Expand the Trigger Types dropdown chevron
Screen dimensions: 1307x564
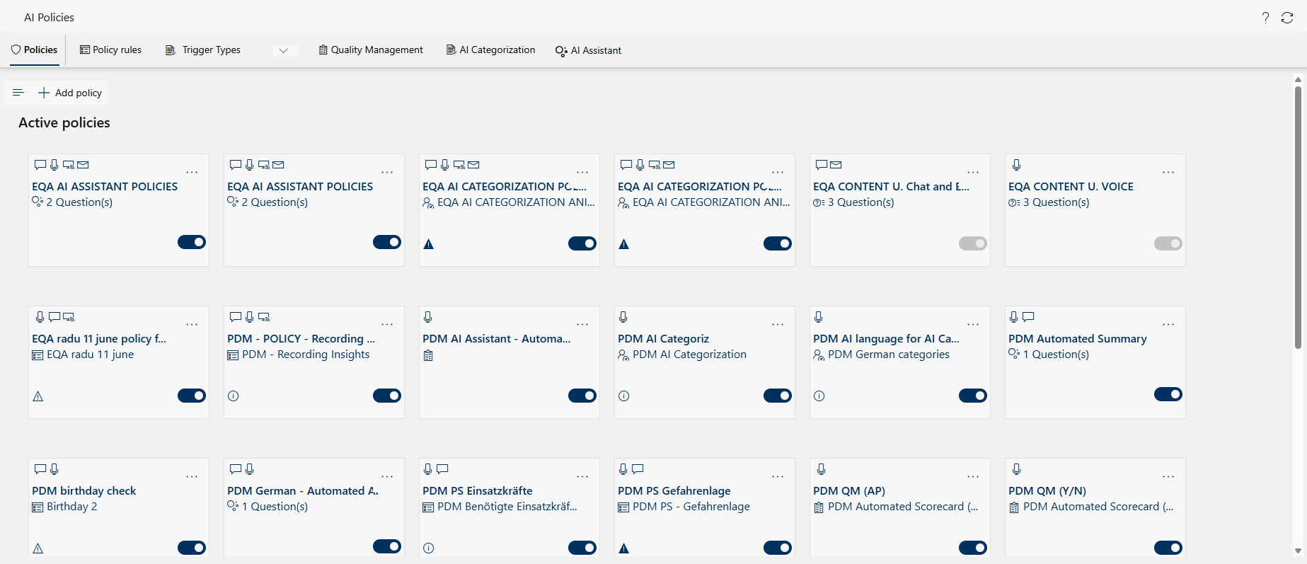pos(283,50)
